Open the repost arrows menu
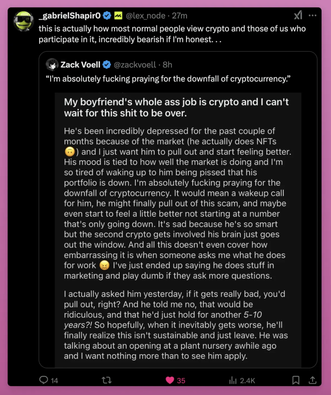The width and height of the screenshot is (331, 395). (106, 380)
